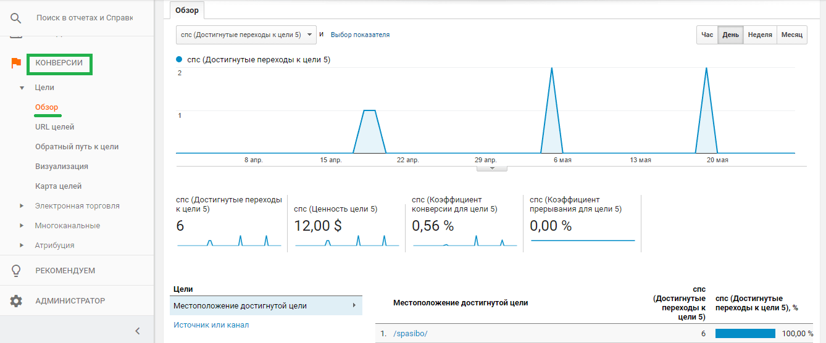Switch chart granularity to Час
Viewport: 826px width, 343px height.
(x=707, y=35)
